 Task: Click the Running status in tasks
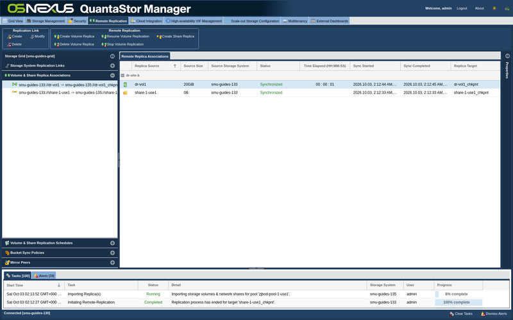pyautogui.click(x=153, y=294)
